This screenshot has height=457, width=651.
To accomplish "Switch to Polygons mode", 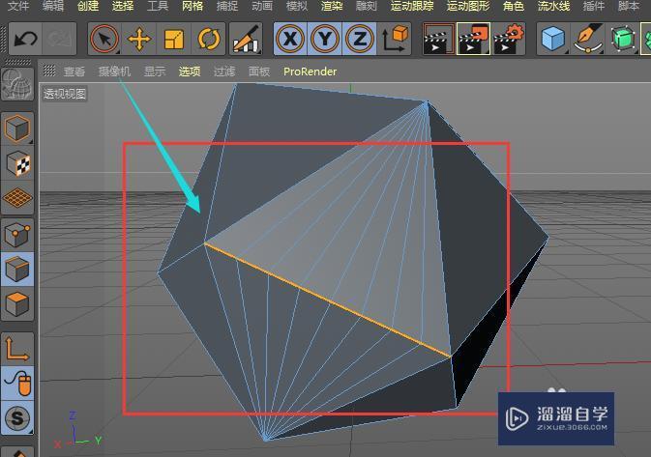I will [17, 304].
